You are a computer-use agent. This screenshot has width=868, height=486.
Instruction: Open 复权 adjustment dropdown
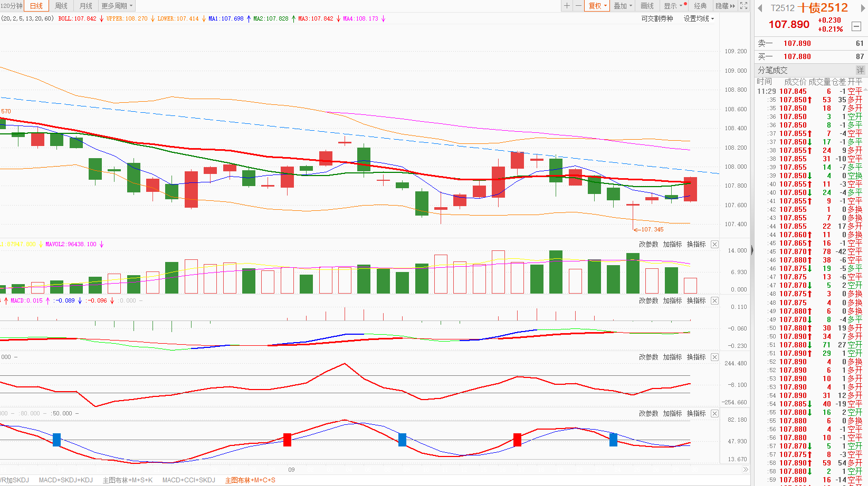pyautogui.click(x=598, y=6)
